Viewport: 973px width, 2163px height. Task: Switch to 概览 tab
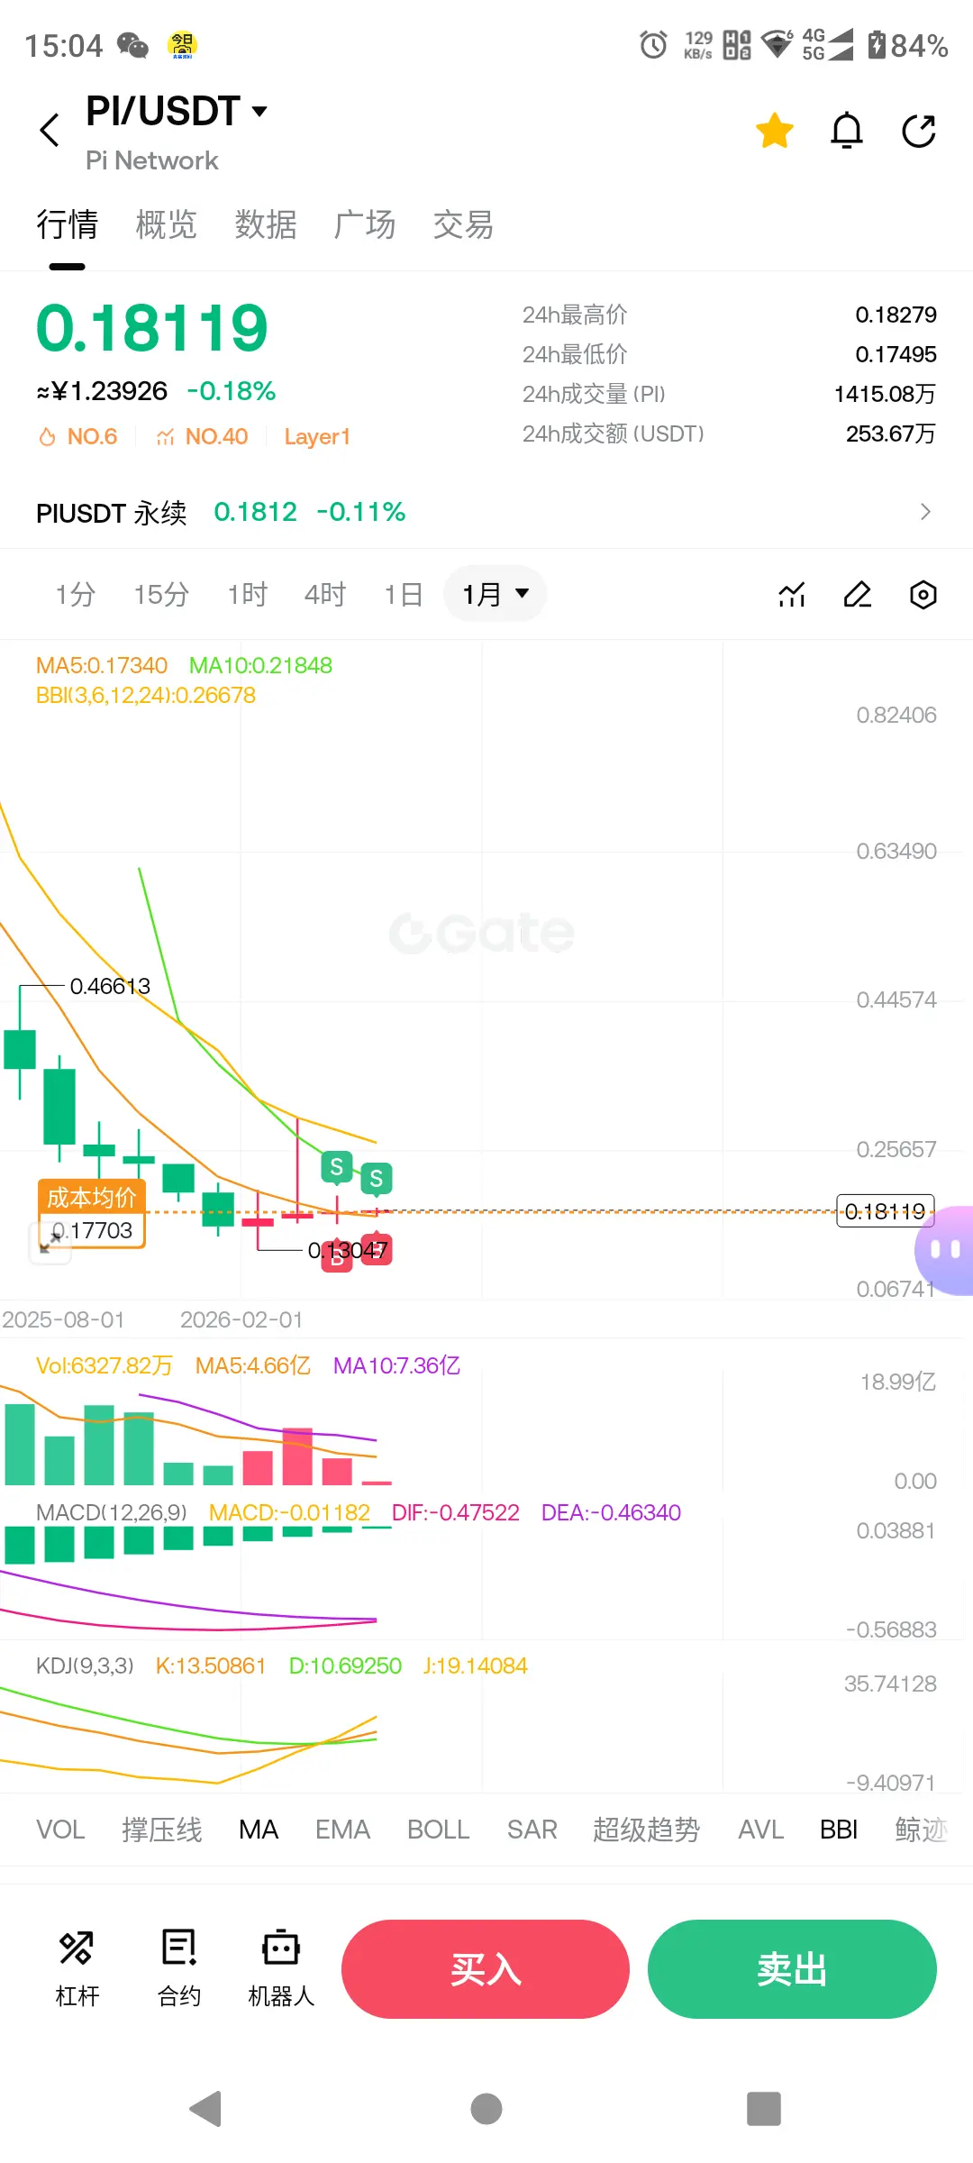tap(166, 224)
